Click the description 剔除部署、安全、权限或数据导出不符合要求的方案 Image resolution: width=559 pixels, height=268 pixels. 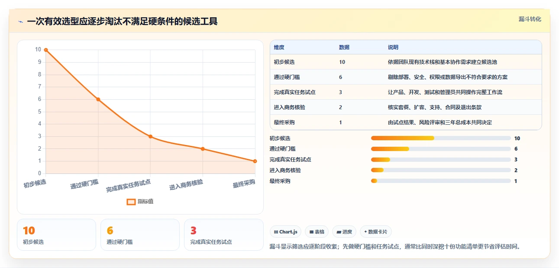(x=448, y=77)
